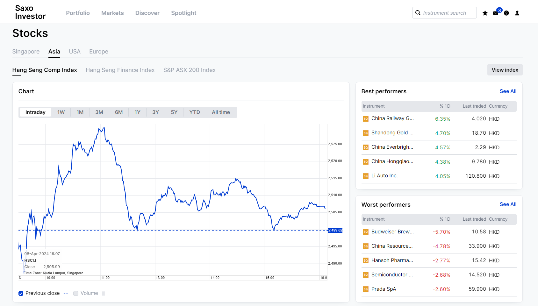
Task: Select the YTD chart range
Action: pos(195,112)
